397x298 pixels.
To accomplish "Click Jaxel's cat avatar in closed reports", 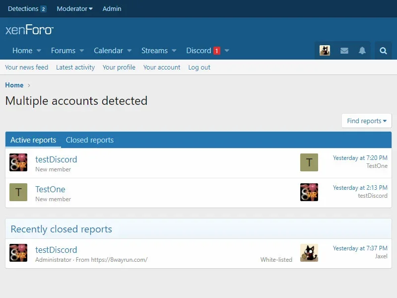I will 309,253.
